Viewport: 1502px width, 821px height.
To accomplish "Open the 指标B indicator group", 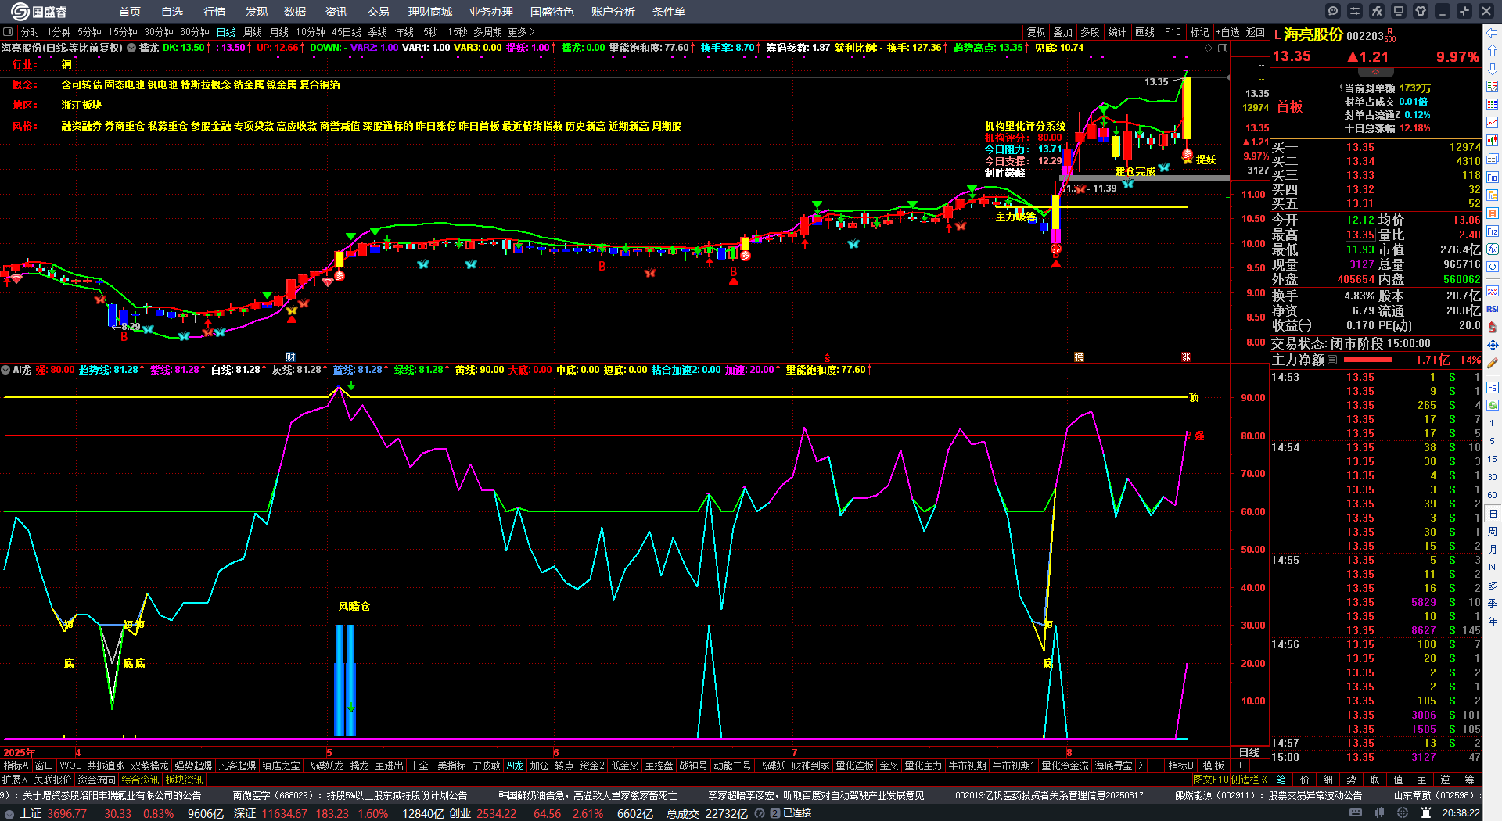I will pos(1180,765).
